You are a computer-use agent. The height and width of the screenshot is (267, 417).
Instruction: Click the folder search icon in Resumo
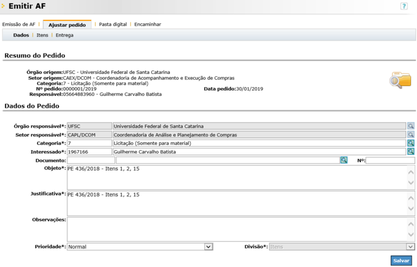[x=400, y=80]
